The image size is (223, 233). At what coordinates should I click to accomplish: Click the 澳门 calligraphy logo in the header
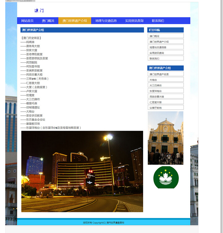click(39, 11)
